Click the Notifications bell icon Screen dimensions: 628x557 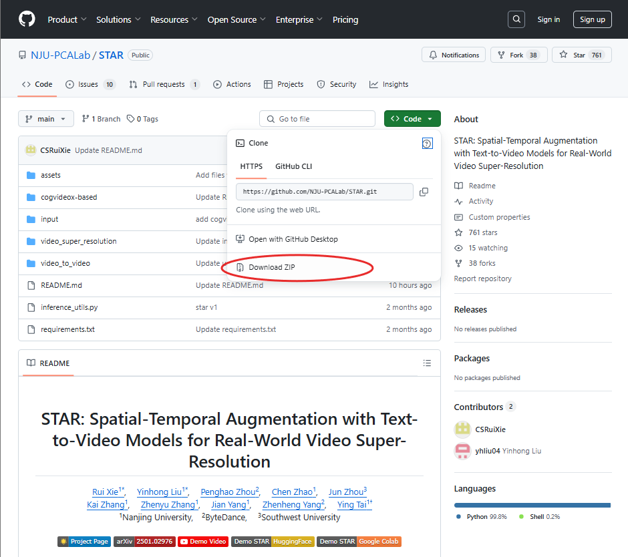[433, 55]
